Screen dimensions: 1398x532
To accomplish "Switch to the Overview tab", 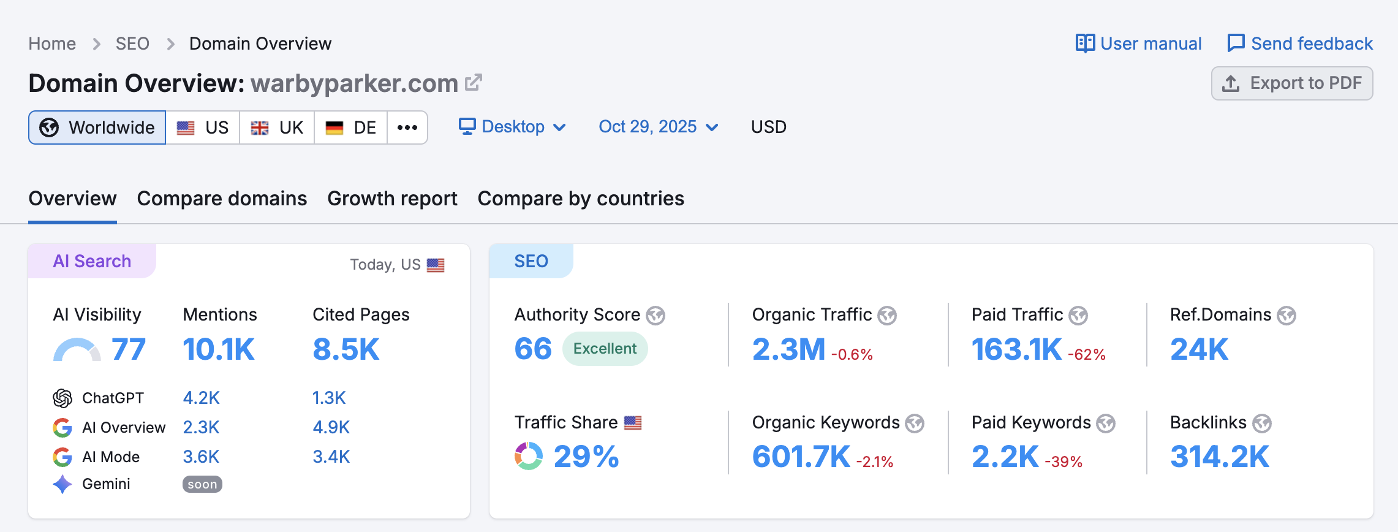I will click(x=72, y=199).
